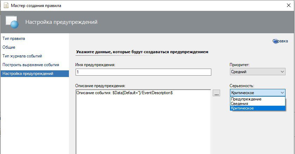Click the Укажите данные heading text
This screenshot has height=154, width=295.
[142, 52]
